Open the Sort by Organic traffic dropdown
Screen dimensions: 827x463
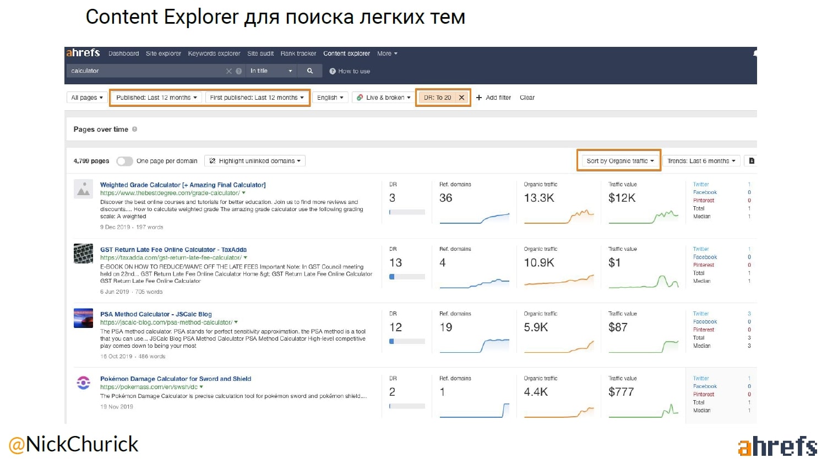(x=619, y=161)
